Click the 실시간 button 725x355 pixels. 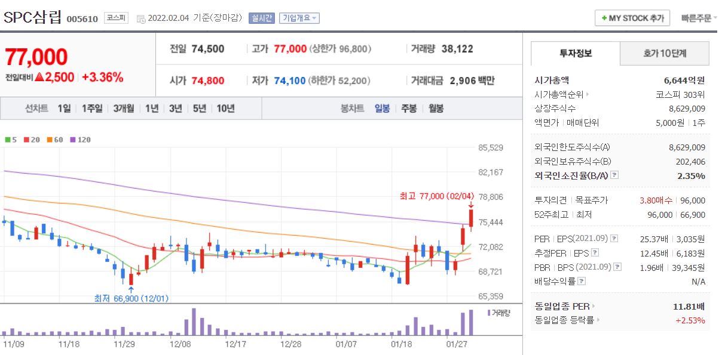pos(262,18)
